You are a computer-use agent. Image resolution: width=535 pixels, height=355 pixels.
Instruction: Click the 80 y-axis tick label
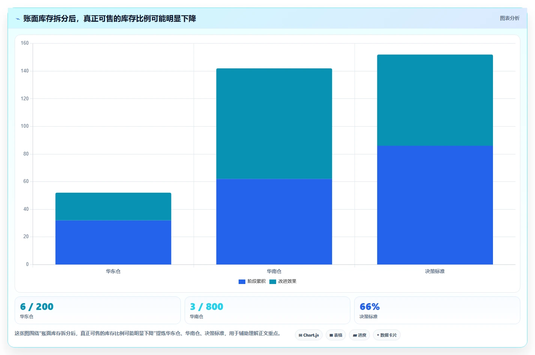tap(26, 154)
